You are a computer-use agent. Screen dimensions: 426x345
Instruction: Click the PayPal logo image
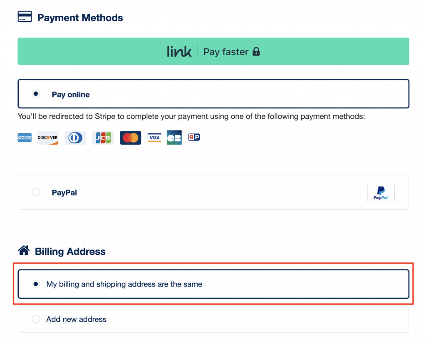tap(381, 193)
